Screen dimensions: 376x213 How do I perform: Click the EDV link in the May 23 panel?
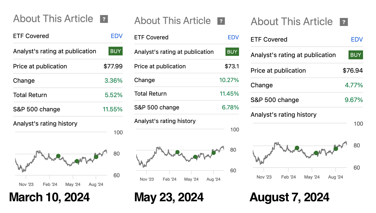coord(233,37)
